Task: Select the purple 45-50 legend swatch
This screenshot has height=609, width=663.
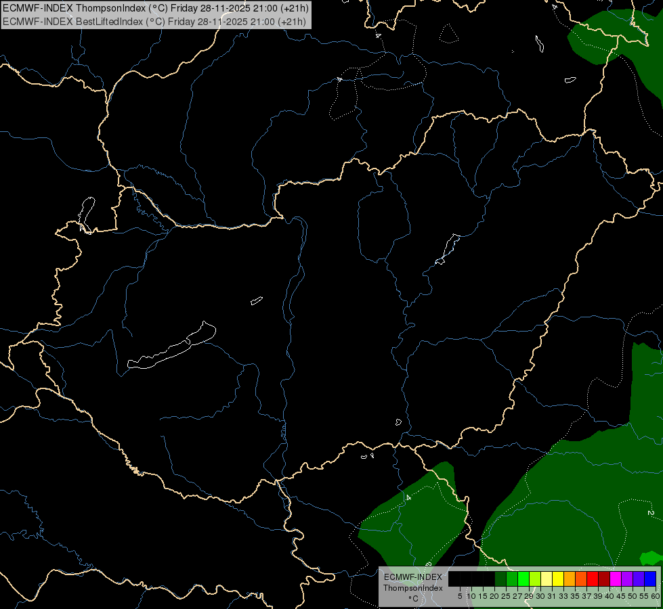Action: click(627, 579)
